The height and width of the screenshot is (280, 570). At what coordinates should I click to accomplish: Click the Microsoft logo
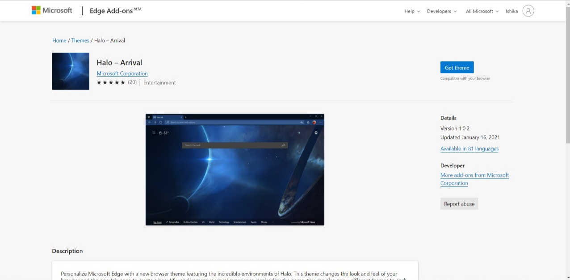coord(52,10)
